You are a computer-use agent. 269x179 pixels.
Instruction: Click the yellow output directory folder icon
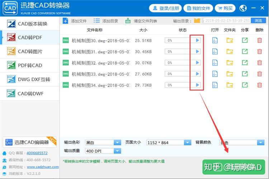[x=197, y=21]
